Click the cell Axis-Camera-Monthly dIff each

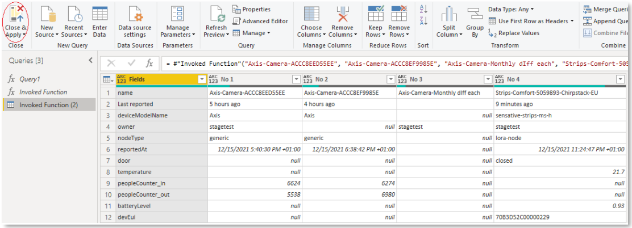444,93
